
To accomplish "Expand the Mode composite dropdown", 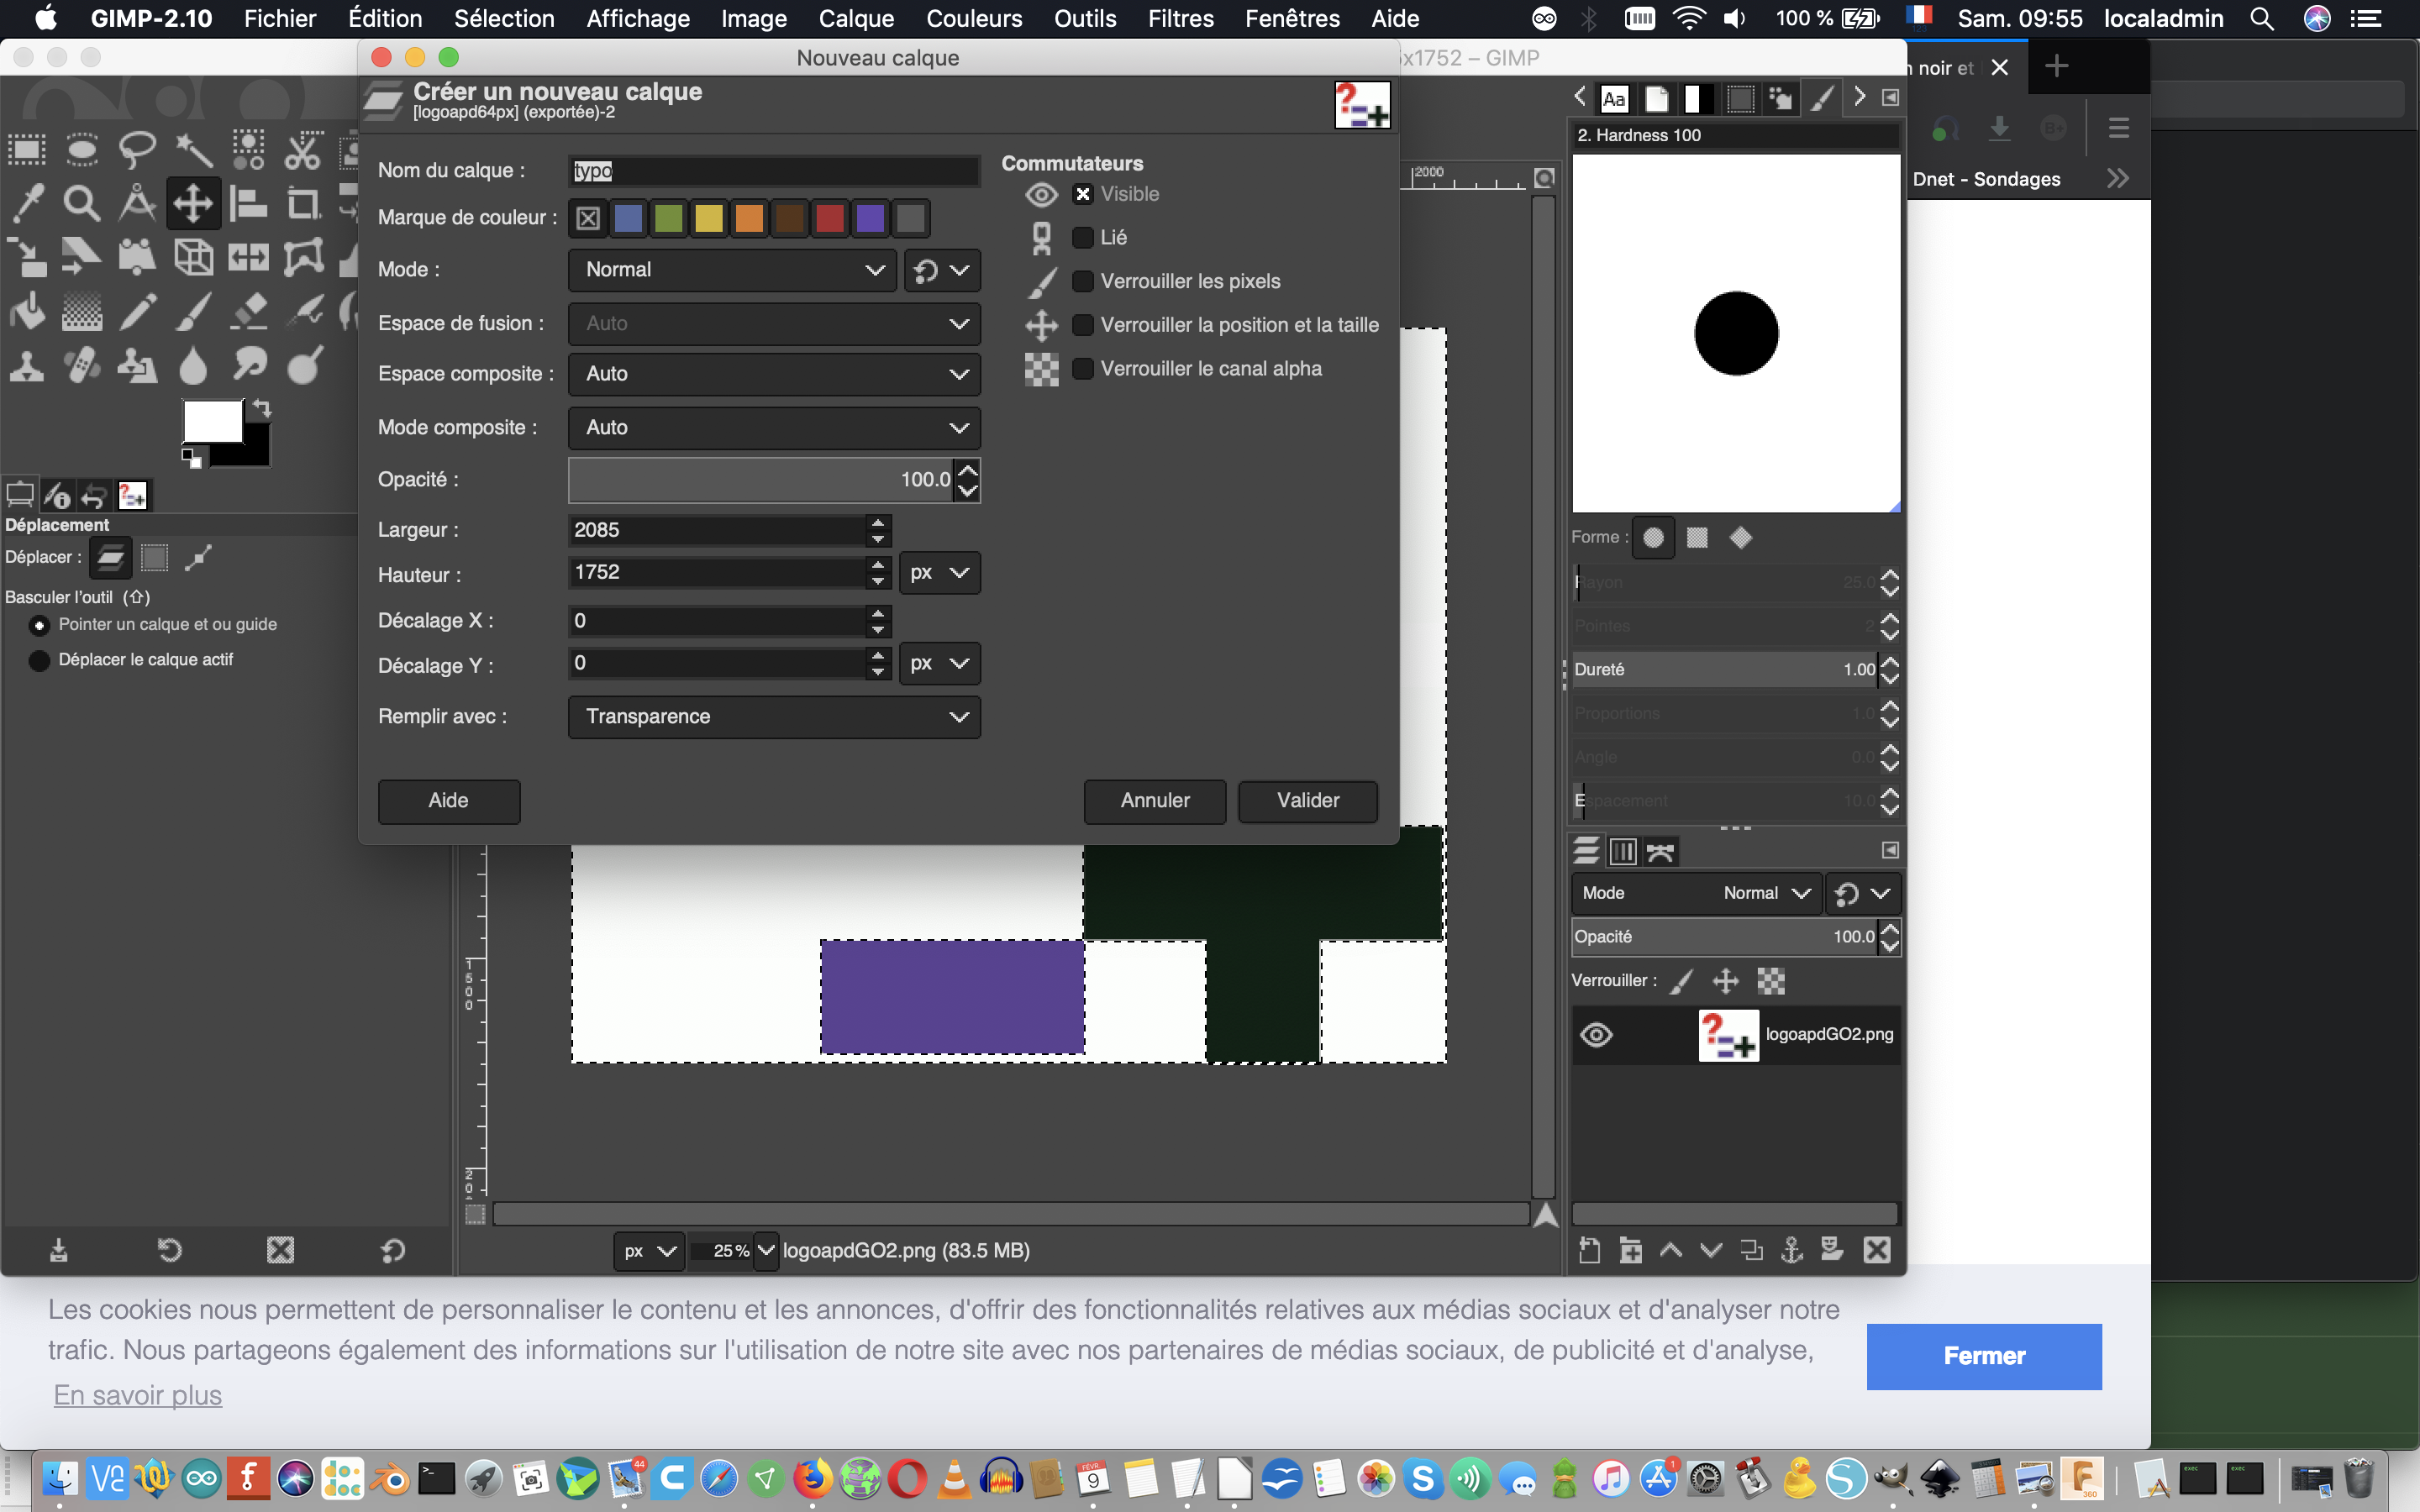I will pos(773,428).
